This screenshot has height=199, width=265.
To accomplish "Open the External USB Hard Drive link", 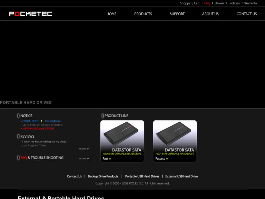I will (x=181, y=176).
